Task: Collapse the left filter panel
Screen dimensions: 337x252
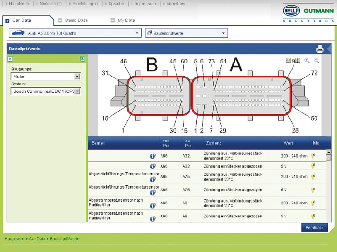Action: pos(10,59)
